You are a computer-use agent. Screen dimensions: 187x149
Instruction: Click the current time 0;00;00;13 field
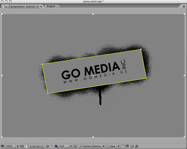[37, 146]
